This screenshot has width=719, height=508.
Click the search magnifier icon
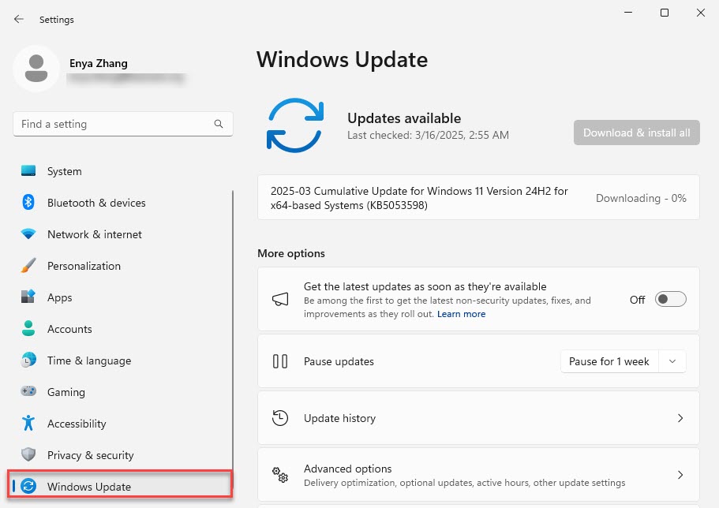[219, 125]
